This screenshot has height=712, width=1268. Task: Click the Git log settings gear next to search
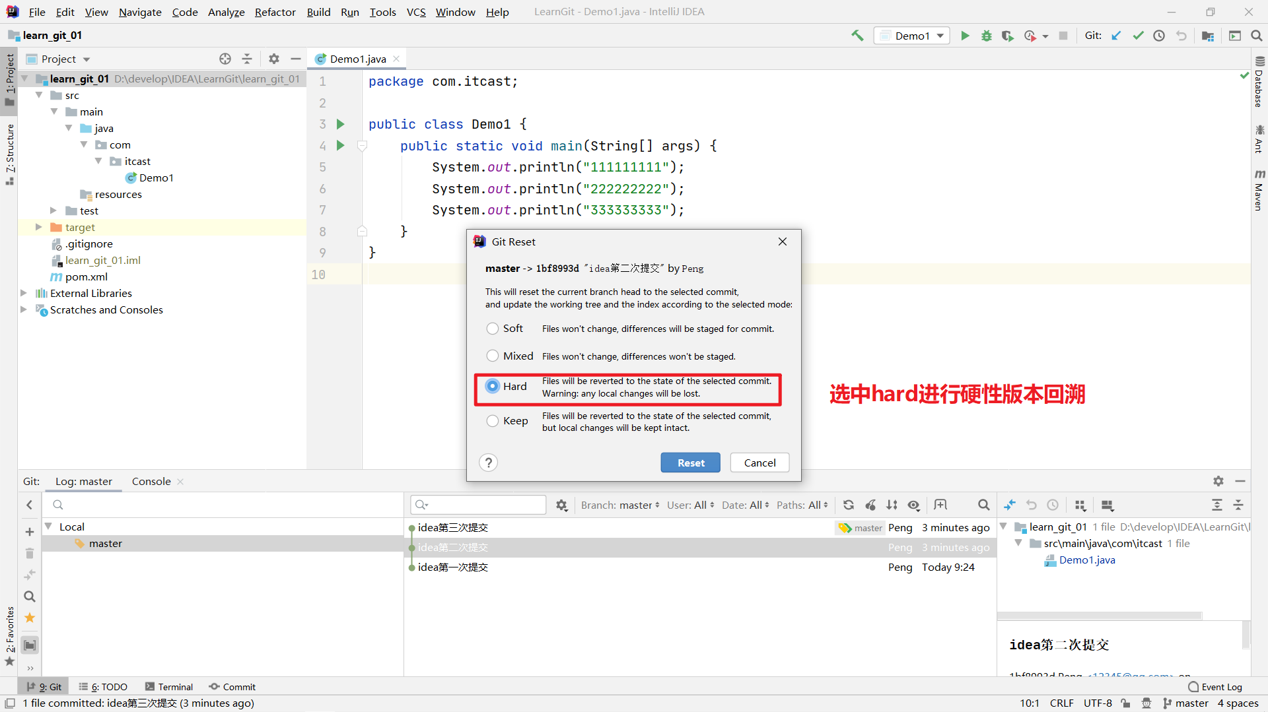click(561, 505)
